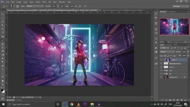
Task: Open the Brush panel toggle in options bar
Action: 18,6
